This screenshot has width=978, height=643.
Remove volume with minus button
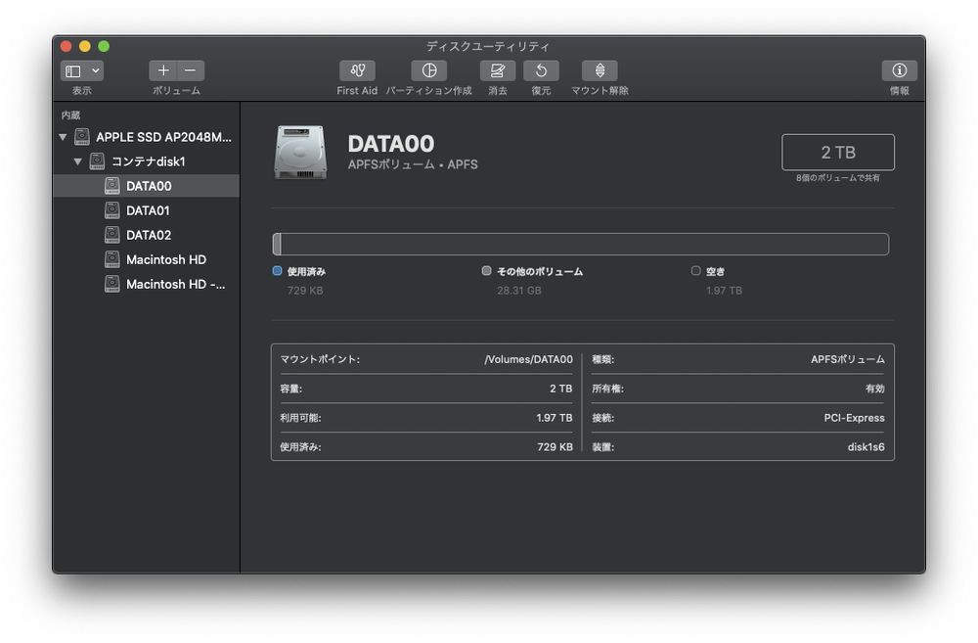(x=191, y=70)
